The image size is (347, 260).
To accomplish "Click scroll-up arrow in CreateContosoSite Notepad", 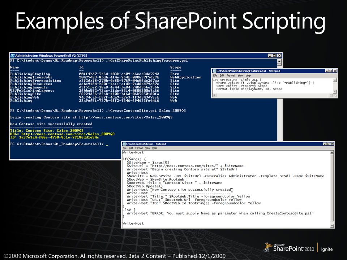I will point(332,152).
